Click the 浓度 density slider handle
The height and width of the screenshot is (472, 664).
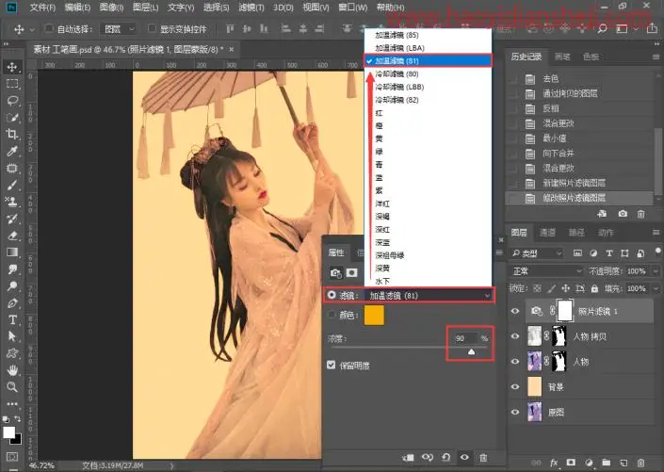point(471,351)
